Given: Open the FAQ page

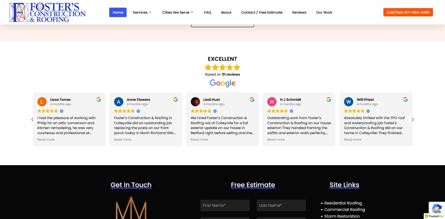Looking at the screenshot, I should pos(207,12).
